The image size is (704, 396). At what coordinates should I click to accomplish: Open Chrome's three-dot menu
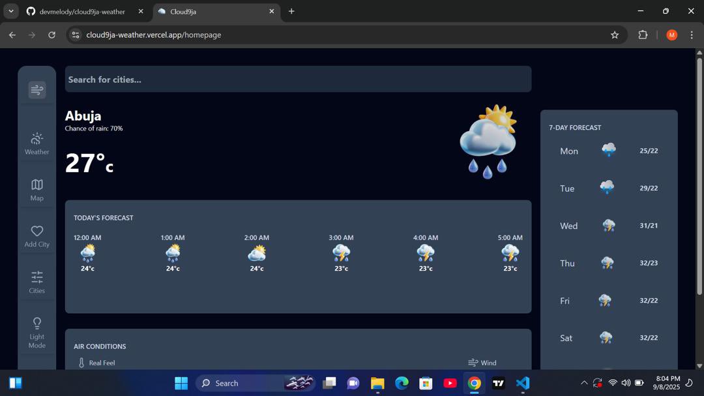click(692, 35)
